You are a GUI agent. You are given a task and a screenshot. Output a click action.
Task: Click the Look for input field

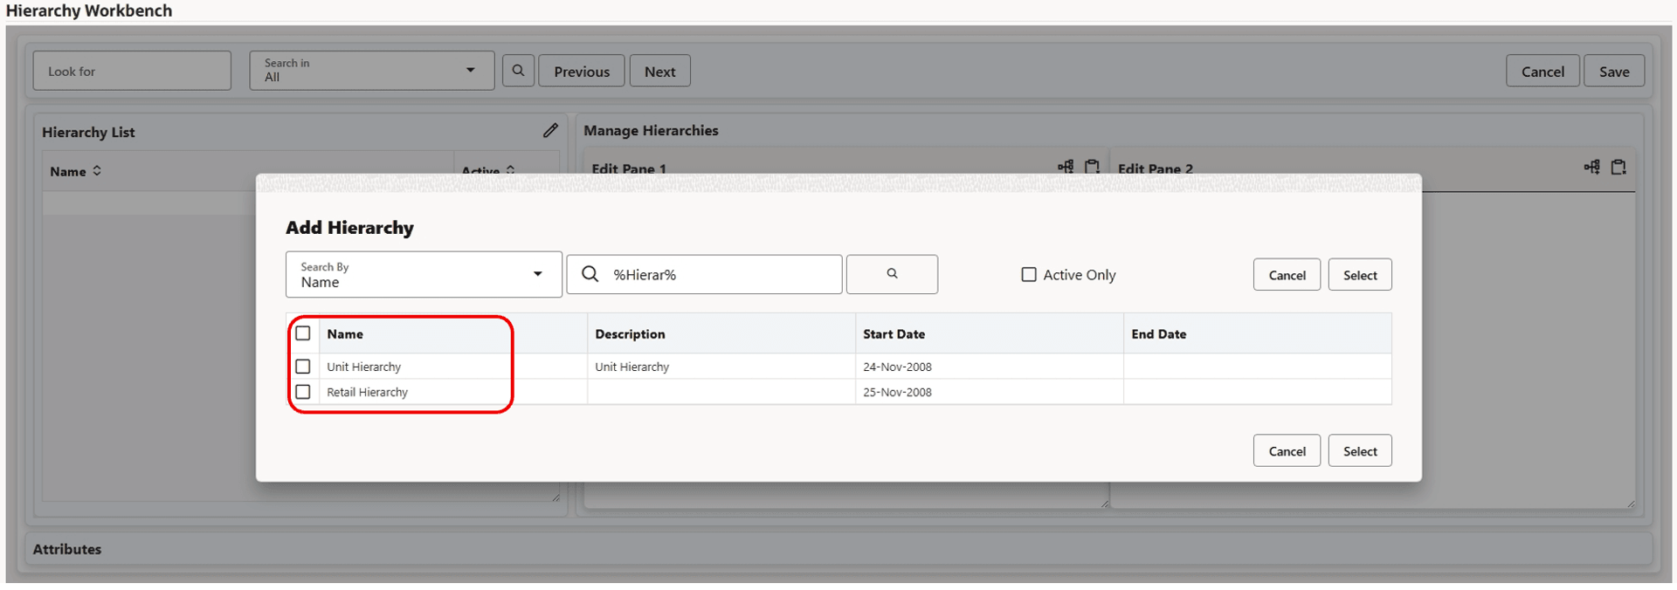(132, 71)
